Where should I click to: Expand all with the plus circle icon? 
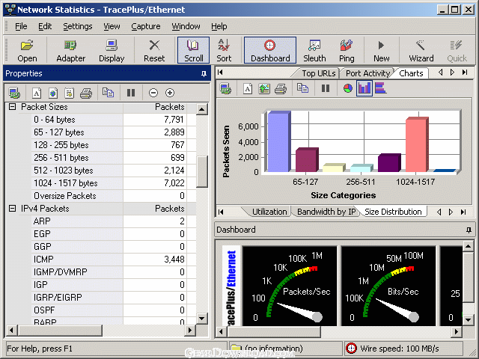point(170,93)
